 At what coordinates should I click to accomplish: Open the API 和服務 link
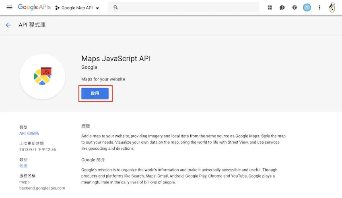[x=29, y=134]
